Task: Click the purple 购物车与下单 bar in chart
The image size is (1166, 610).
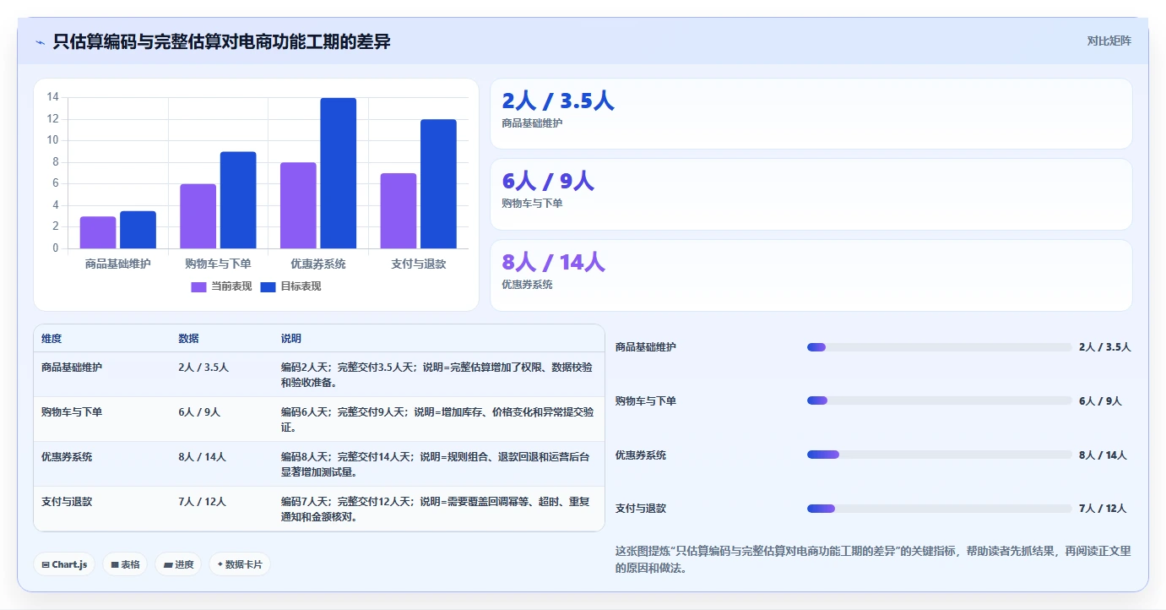Action: coord(198,216)
